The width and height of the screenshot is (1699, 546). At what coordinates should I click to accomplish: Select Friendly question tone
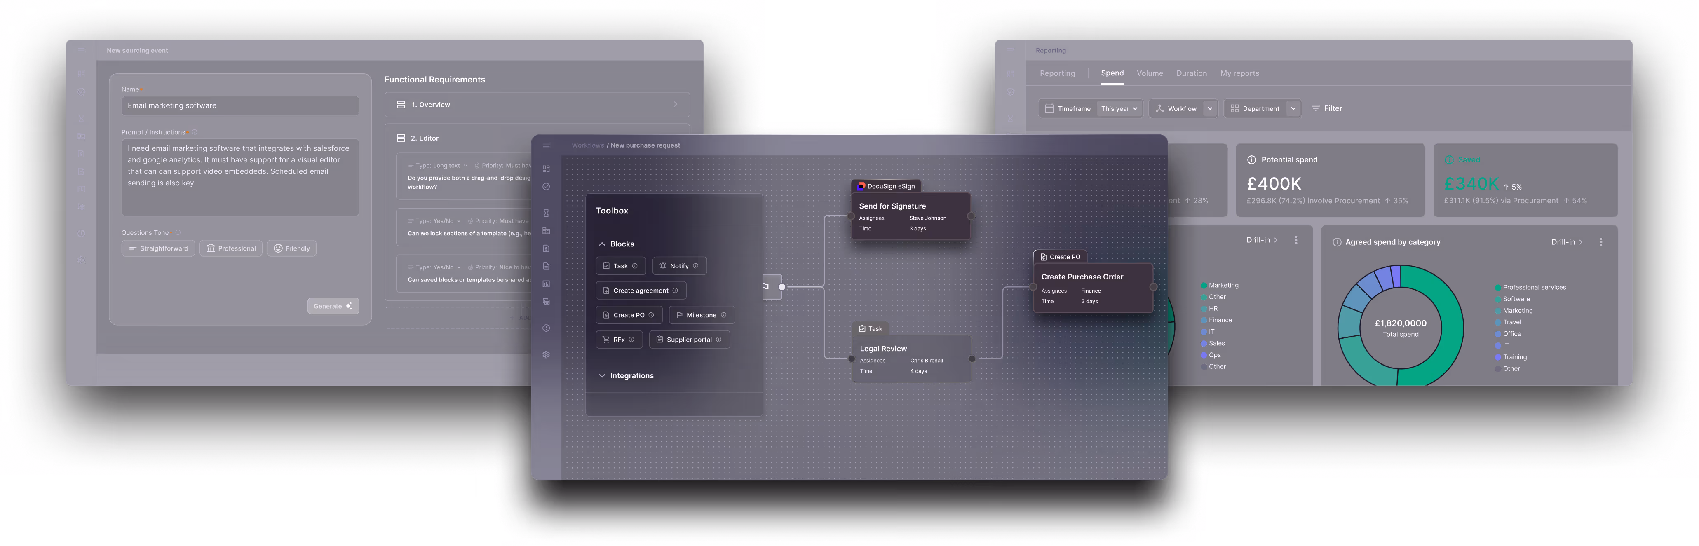click(x=291, y=248)
